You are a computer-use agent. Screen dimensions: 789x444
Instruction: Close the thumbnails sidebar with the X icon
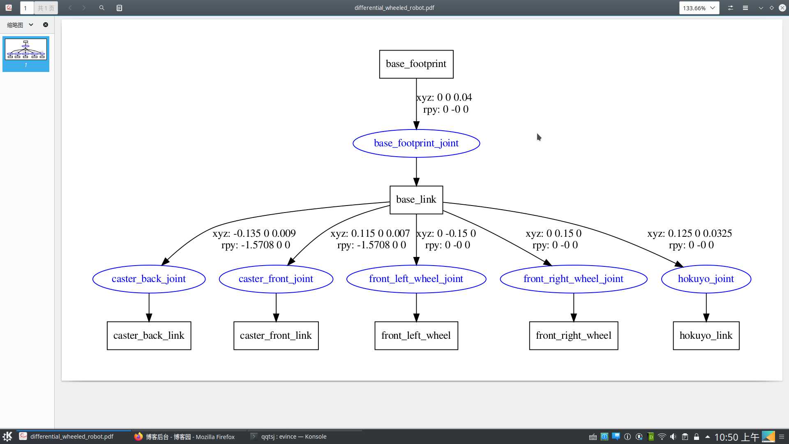(x=46, y=25)
